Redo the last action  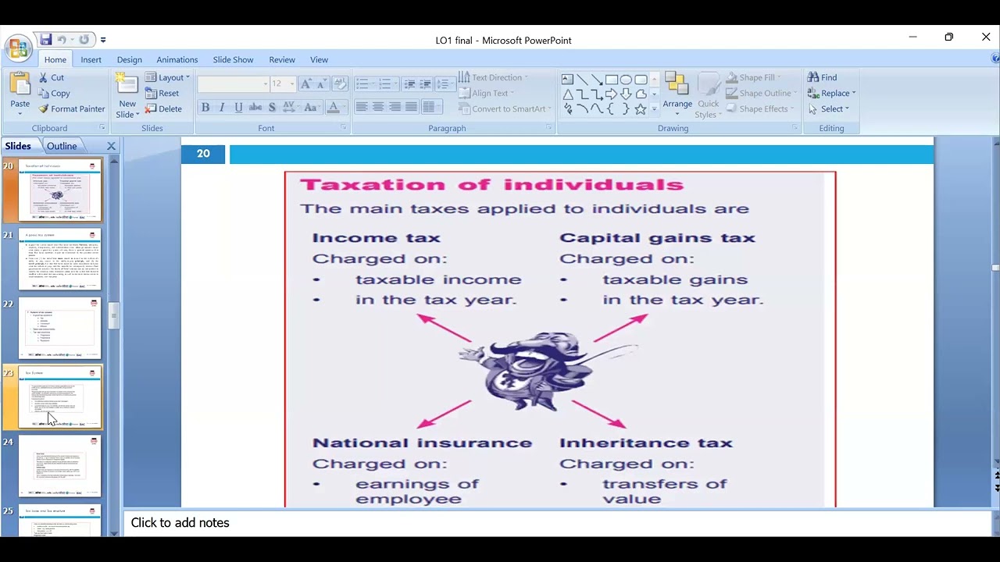(84, 39)
